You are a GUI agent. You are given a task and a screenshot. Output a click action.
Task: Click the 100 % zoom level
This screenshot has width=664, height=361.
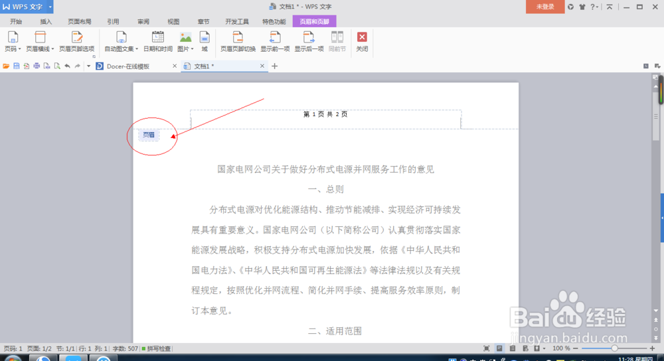coord(561,348)
